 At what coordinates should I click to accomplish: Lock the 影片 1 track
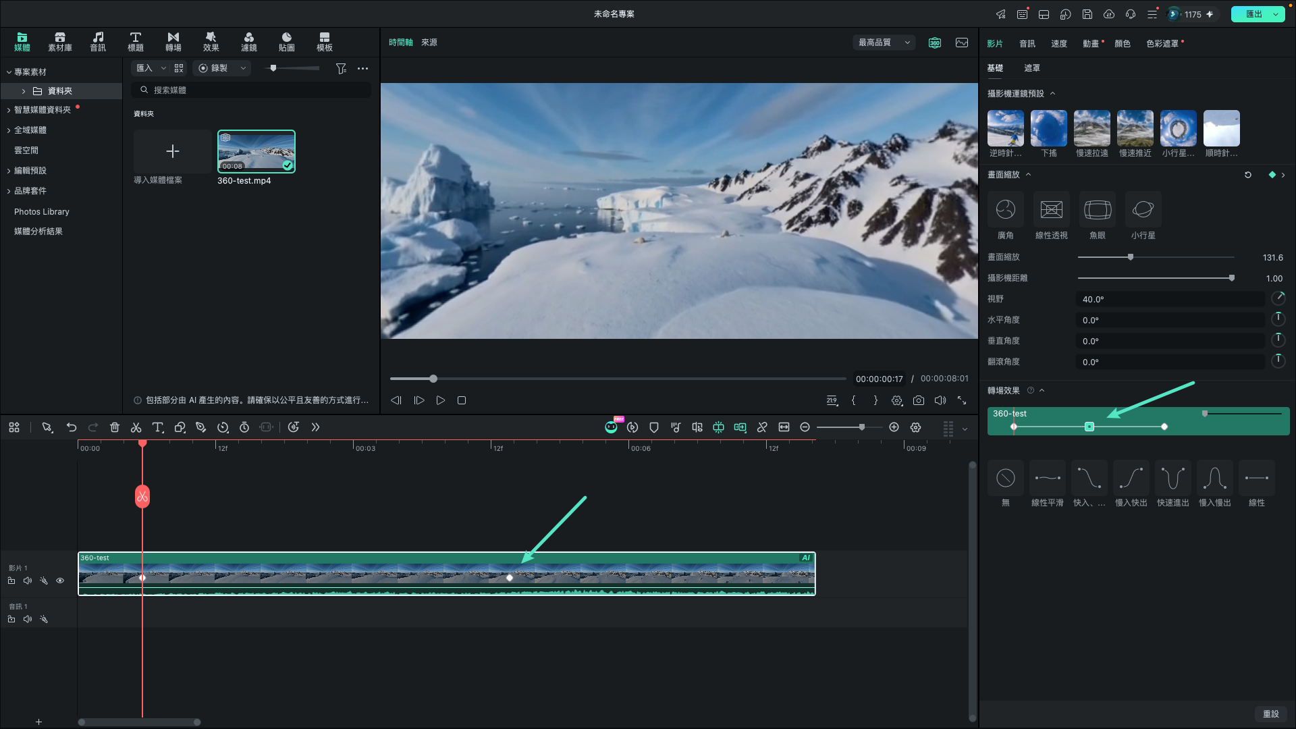pos(11,580)
